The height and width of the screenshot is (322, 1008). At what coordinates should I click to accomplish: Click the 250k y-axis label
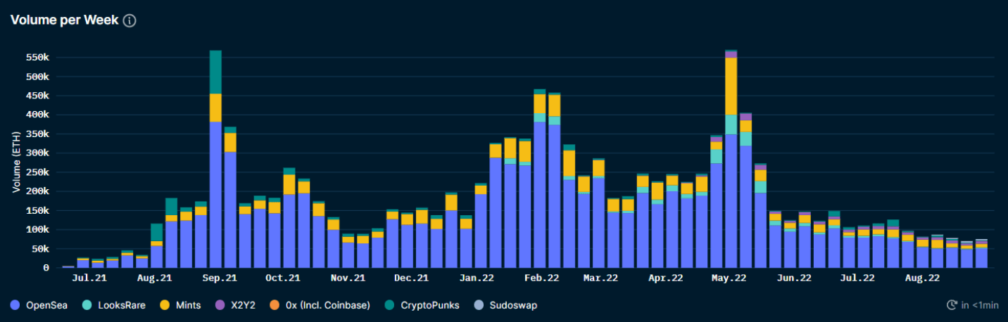coord(37,172)
